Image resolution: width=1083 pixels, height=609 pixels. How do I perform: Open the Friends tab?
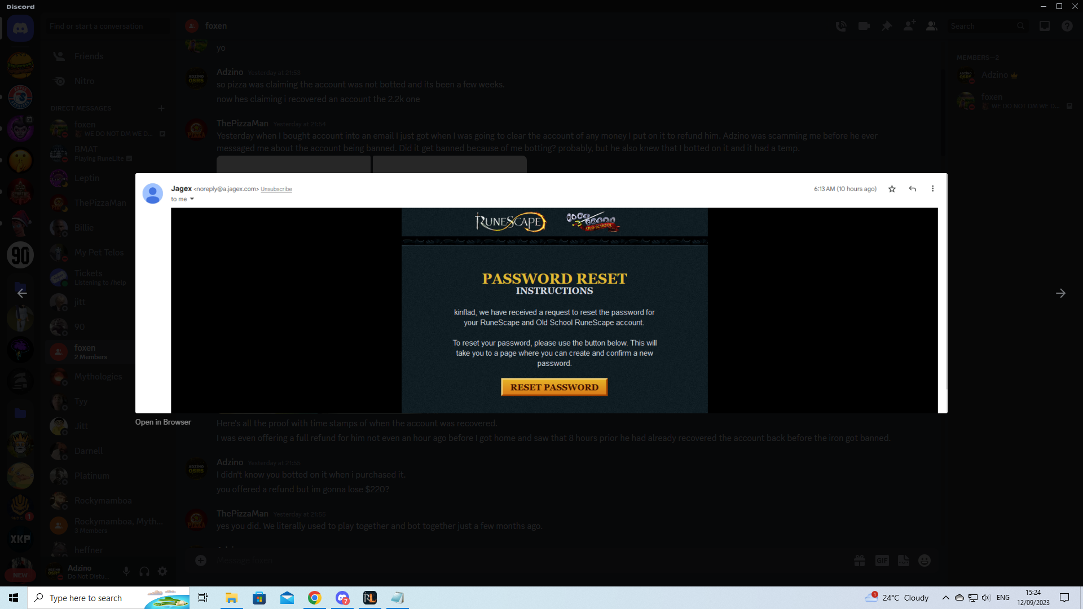(89, 56)
